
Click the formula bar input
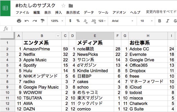[x=94, y=29]
